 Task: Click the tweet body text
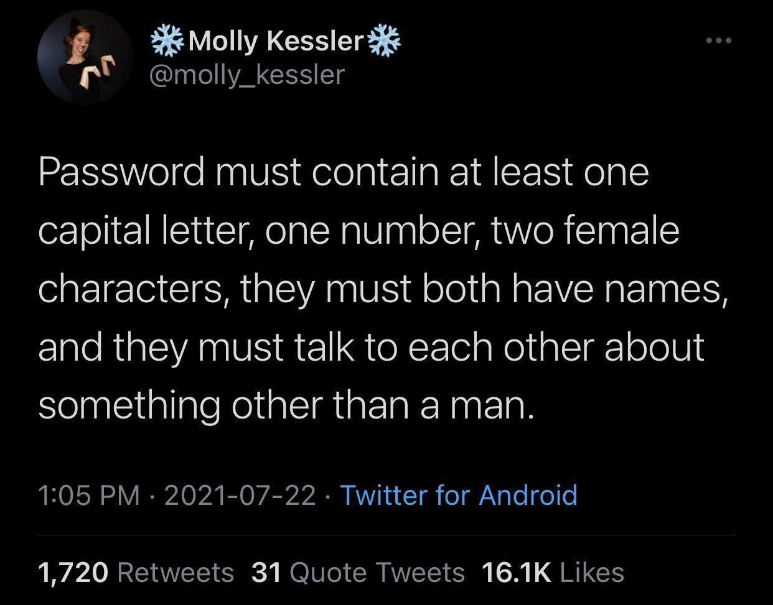(373, 287)
